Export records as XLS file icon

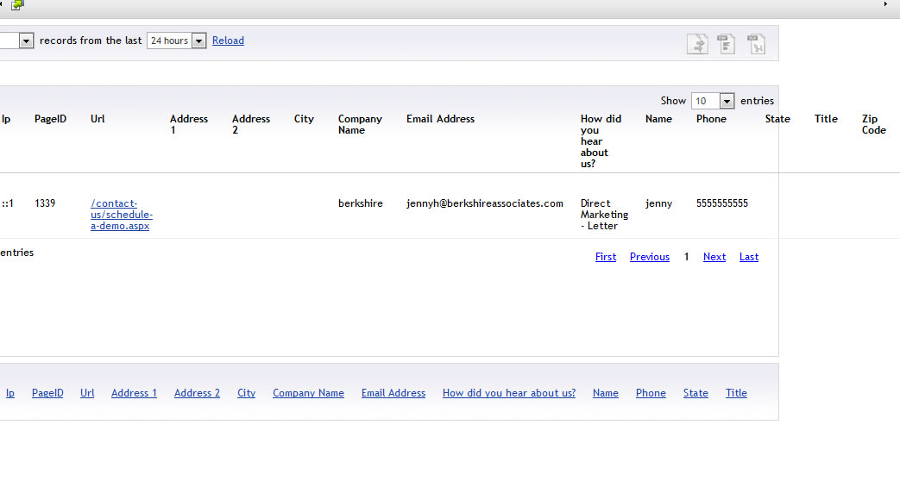(x=756, y=44)
